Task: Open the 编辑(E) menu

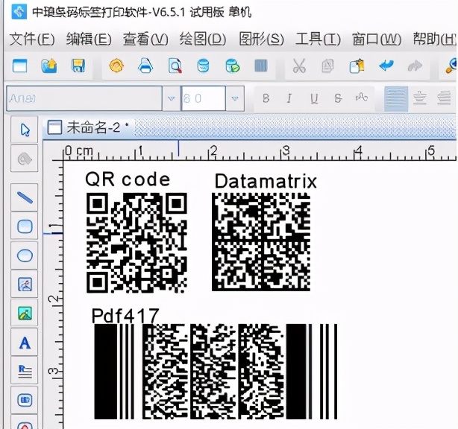Action: (x=89, y=39)
